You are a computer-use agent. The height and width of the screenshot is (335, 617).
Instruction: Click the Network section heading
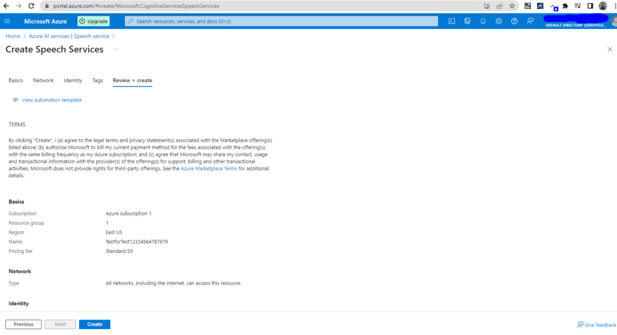coord(20,271)
